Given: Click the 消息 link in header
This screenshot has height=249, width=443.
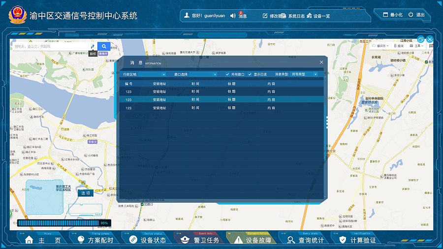Looking at the screenshot, I should tap(243, 16).
